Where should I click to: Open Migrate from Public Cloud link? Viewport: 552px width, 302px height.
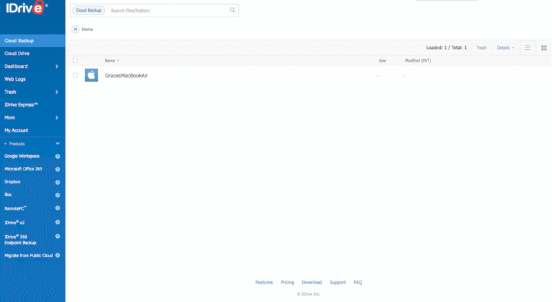[28, 256]
